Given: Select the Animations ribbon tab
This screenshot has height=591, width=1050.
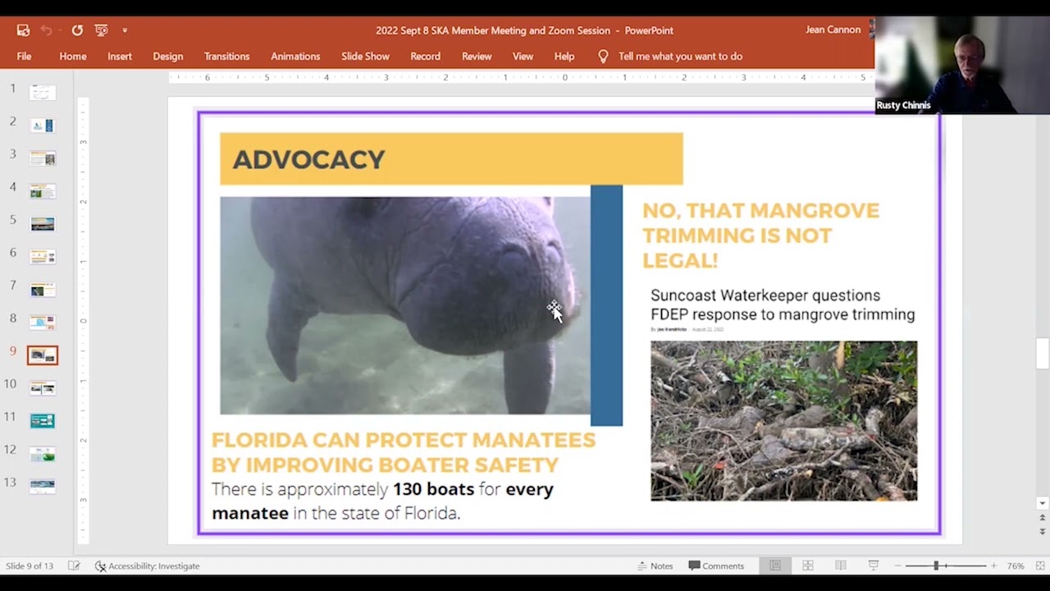Looking at the screenshot, I should tap(295, 57).
